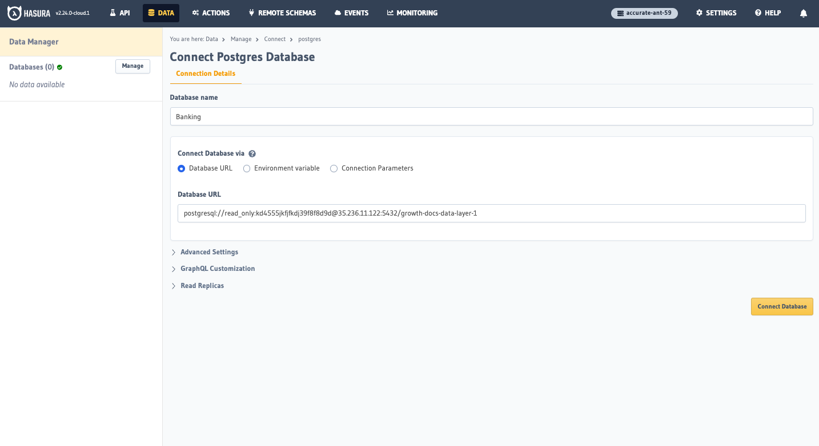
Task: Choose Environment variable connection method
Action: [246, 168]
